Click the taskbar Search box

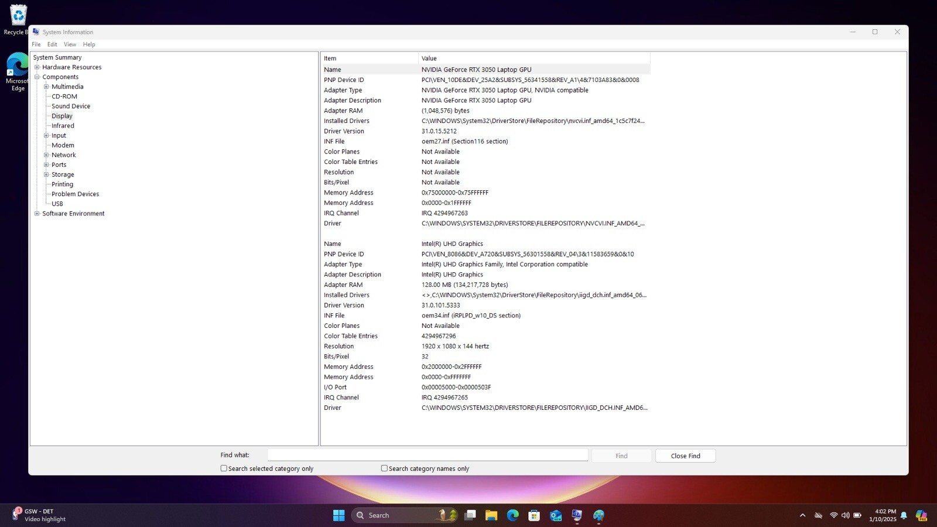tap(404, 515)
